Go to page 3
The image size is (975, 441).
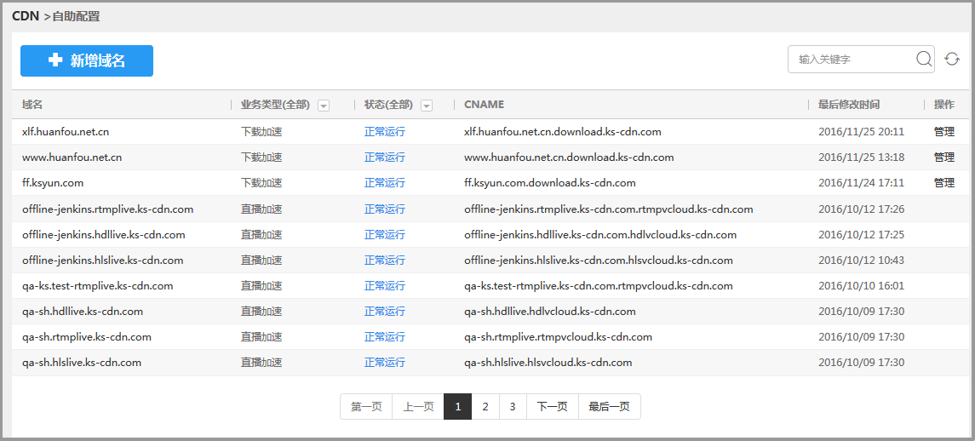[x=513, y=407]
